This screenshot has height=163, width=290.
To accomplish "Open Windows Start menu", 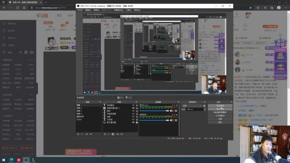I will 4,160.
